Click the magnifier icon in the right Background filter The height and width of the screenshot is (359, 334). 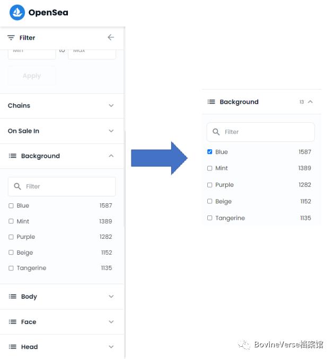pyautogui.click(x=216, y=132)
